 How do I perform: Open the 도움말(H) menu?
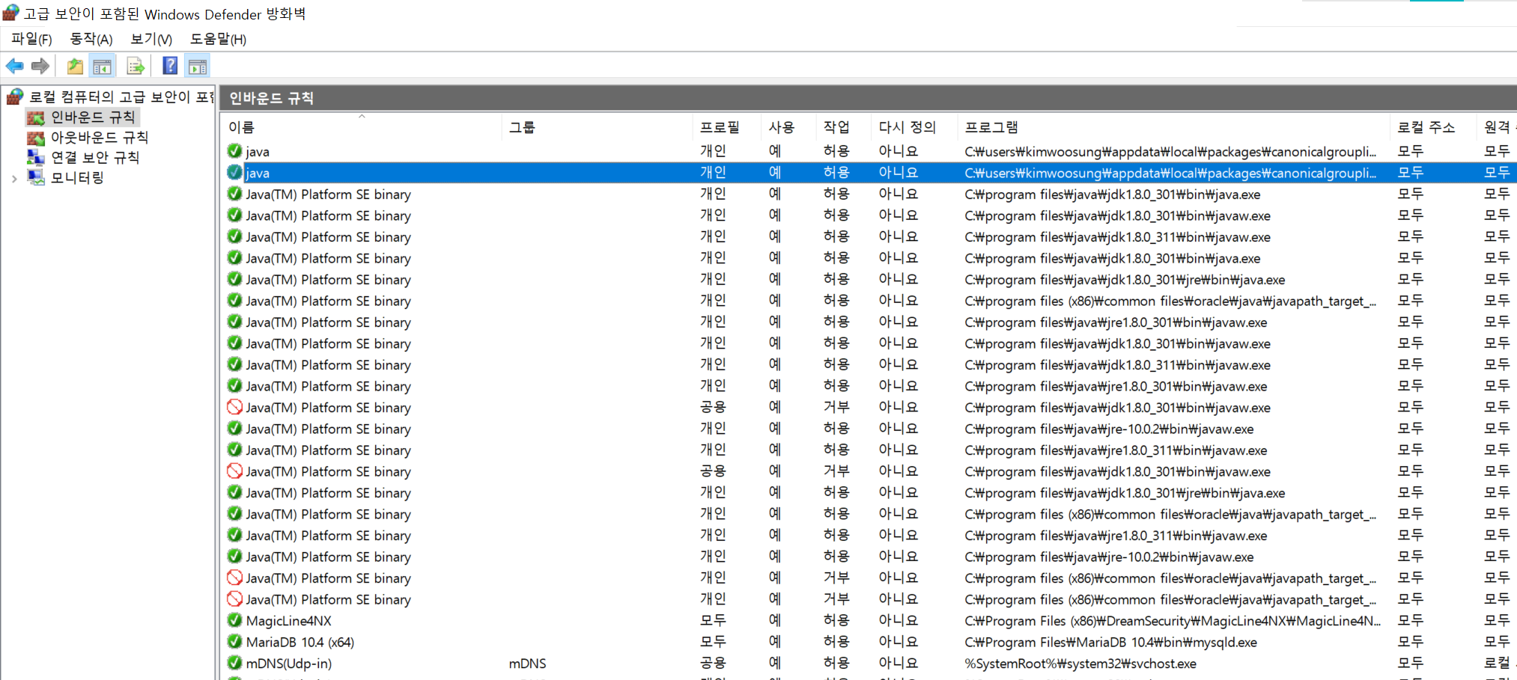pyautogui.click(x=218, y=39)
